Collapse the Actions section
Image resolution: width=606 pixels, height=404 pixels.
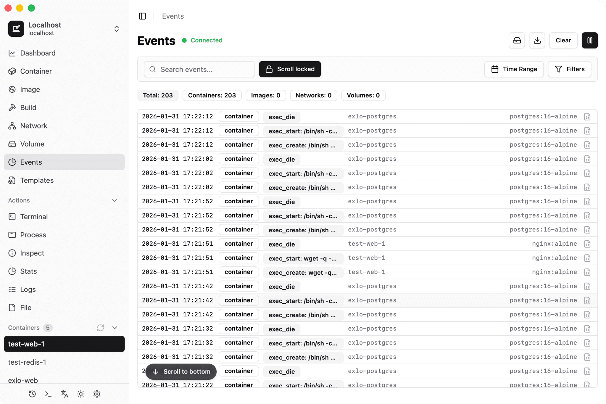coord(115,200)
